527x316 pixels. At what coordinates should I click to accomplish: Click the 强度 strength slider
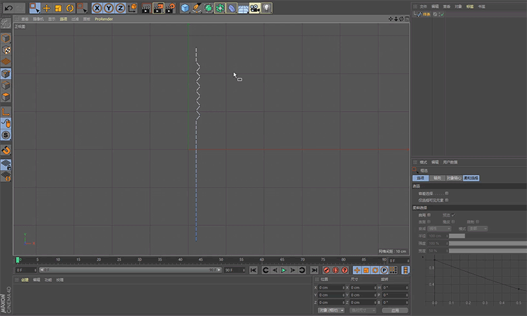(x=487, y=243)
